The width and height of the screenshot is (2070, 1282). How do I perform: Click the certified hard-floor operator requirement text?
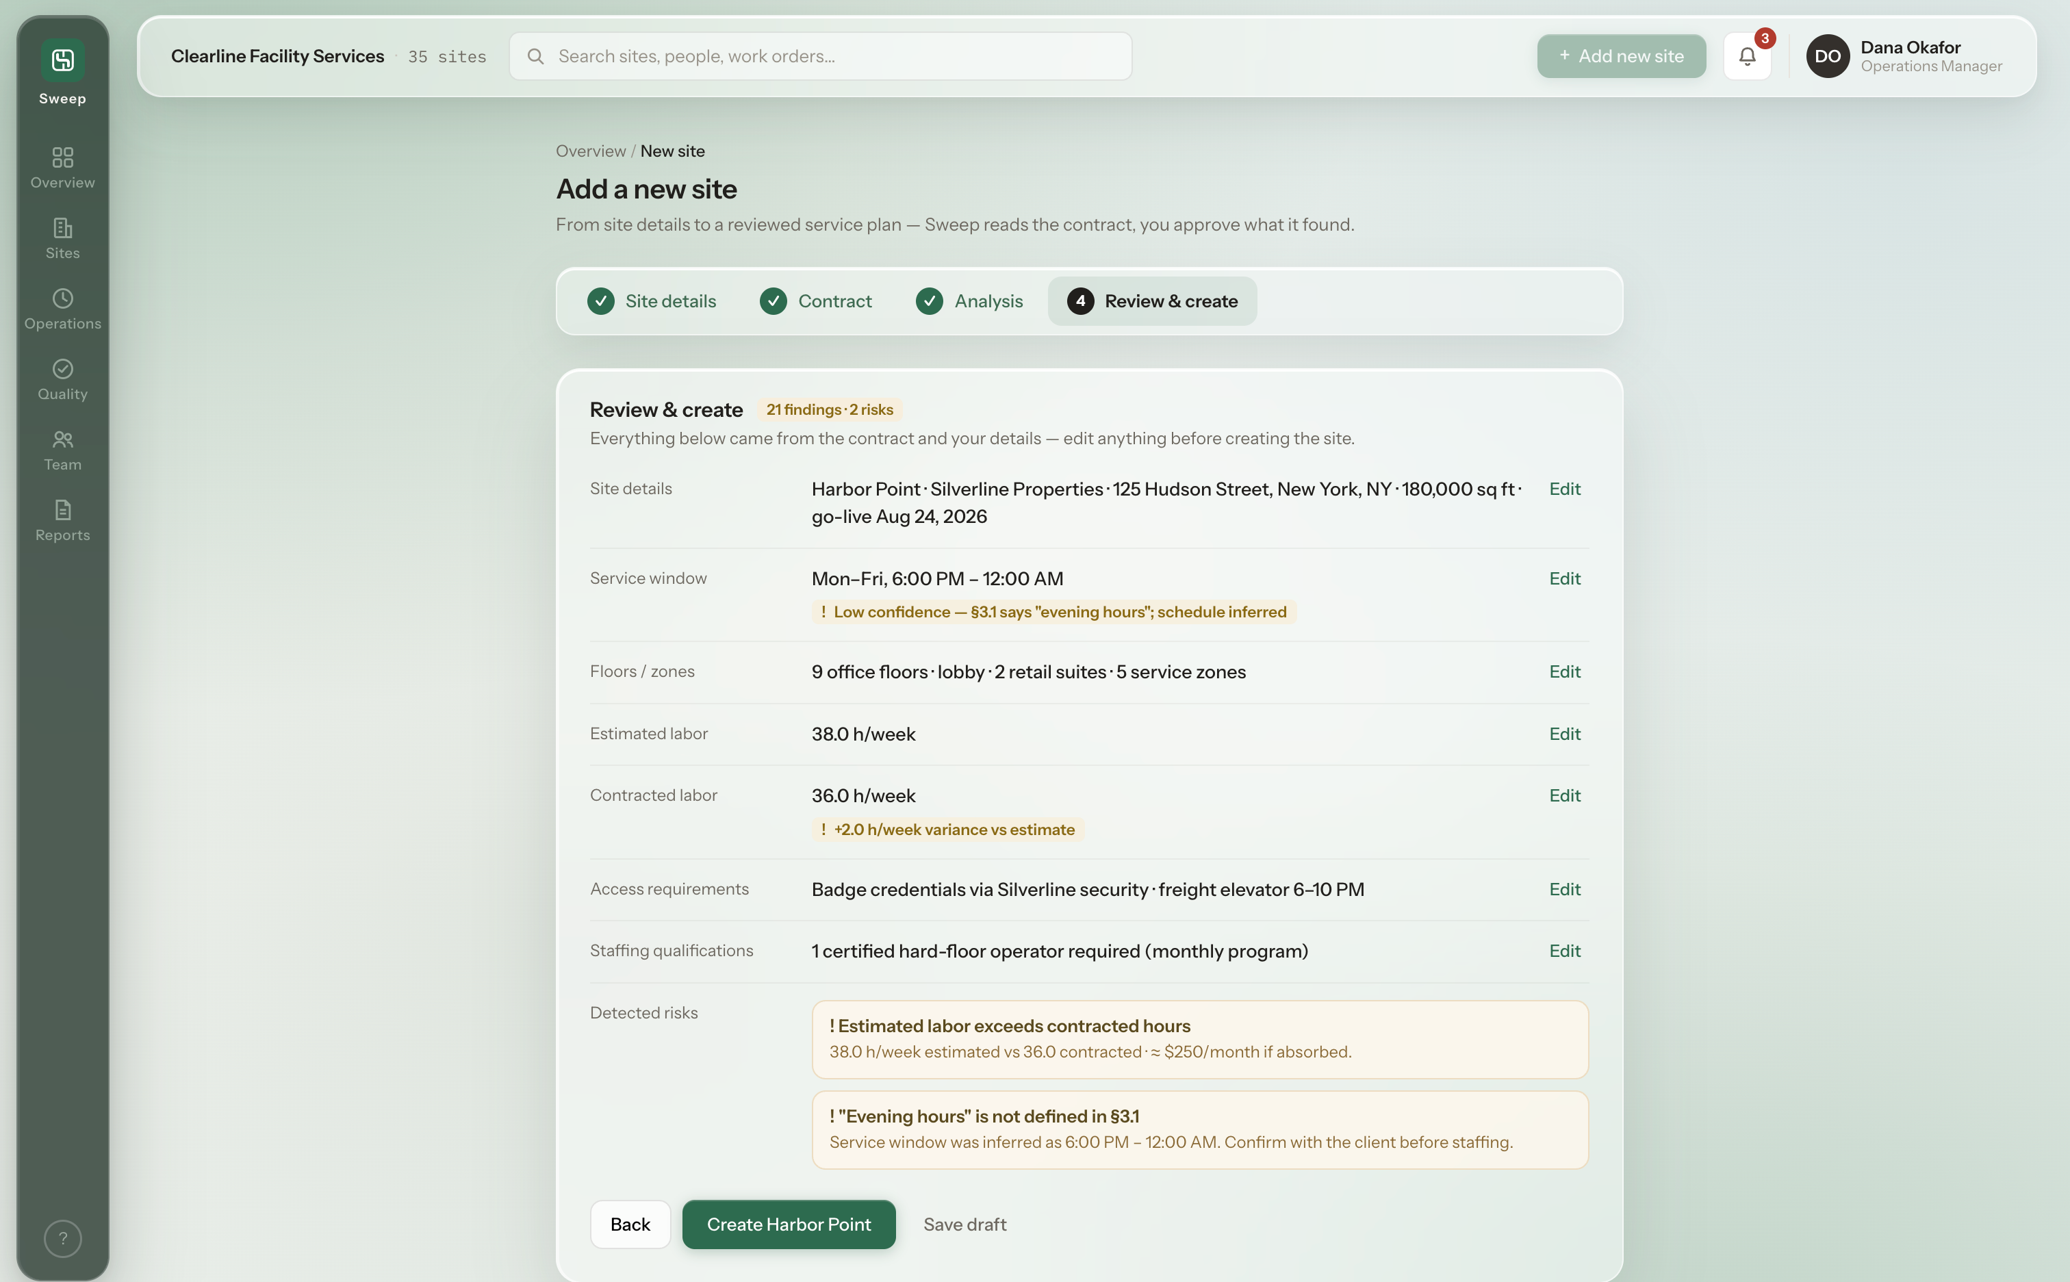(1059, 951)
